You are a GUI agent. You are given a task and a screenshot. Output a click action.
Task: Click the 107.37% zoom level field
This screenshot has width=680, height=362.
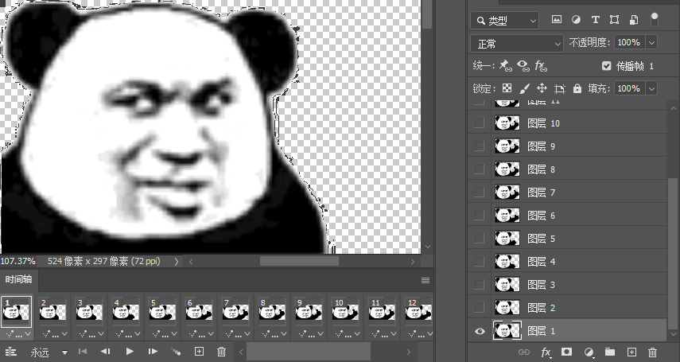tap(18, 261)
